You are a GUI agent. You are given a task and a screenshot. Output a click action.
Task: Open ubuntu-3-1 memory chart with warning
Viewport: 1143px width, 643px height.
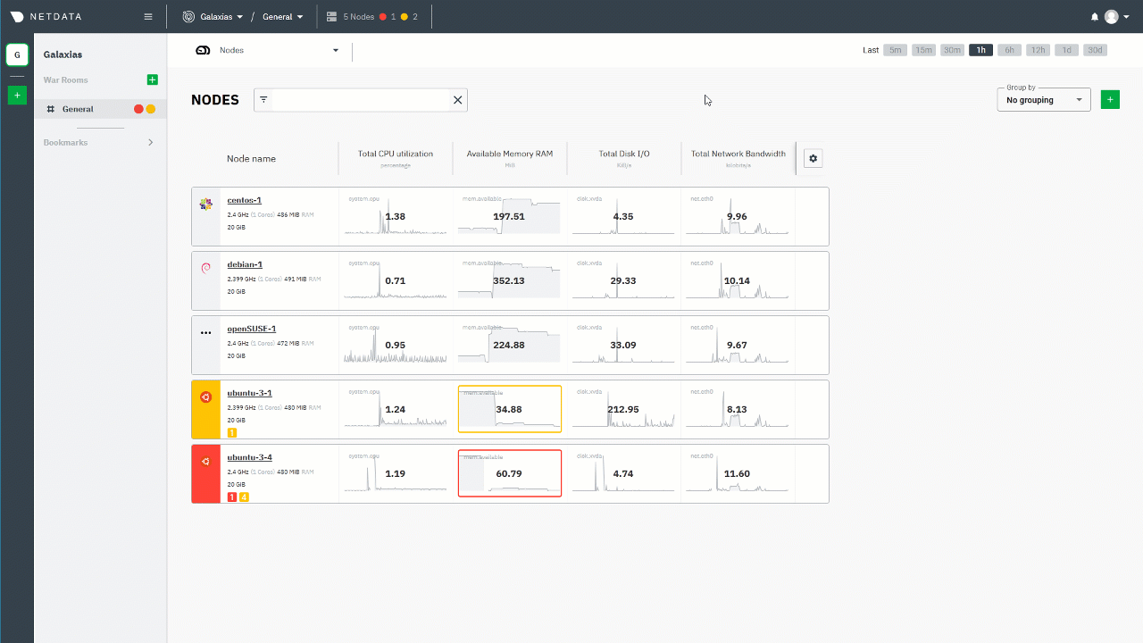point(509,409)
